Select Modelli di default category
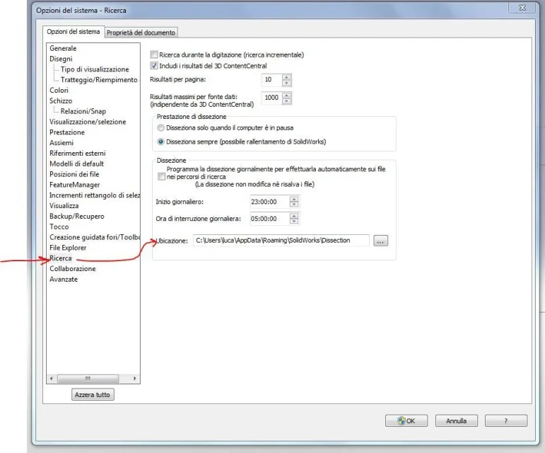545x453 pixels. (x=76, y=164)
